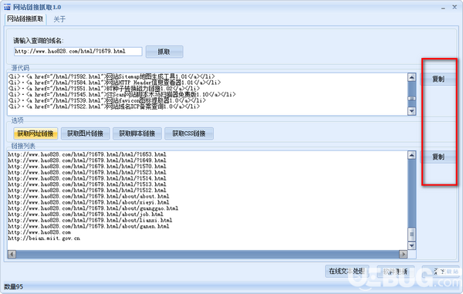Select source line containing BT种子转换磁力链接1.02

coord(104,88)
